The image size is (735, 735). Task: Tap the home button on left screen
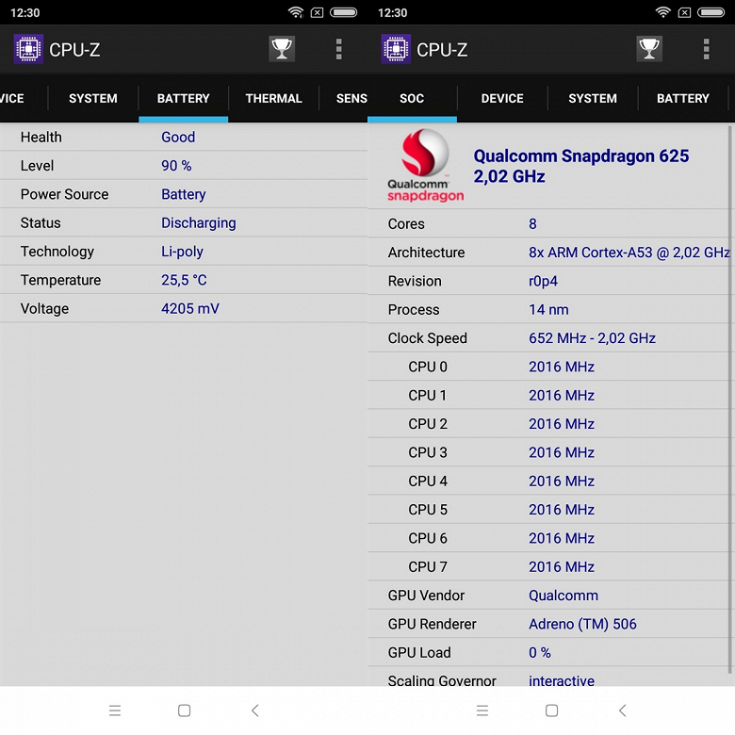[x=184, y=710]
